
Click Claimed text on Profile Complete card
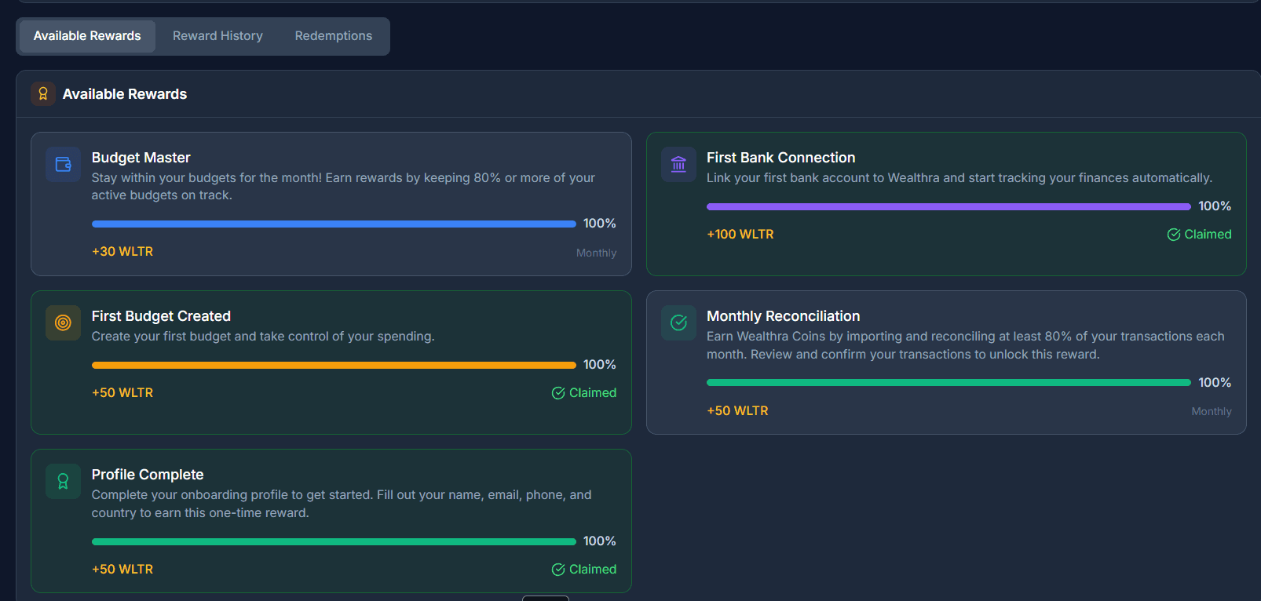point(593,570)
